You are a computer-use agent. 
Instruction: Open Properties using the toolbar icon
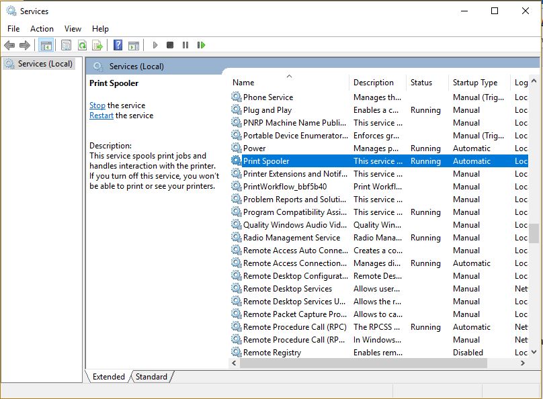pos(65,45)
